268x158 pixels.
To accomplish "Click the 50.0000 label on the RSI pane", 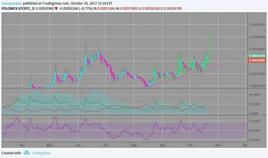I will (x=254, y=130).
